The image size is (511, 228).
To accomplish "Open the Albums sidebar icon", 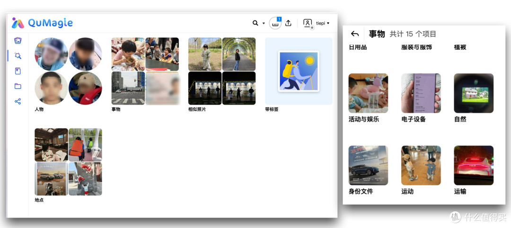I will click(18, 71).
